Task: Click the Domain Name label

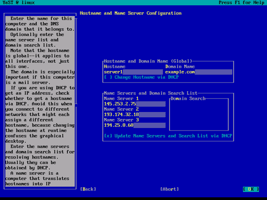Action: click(x=180, y=67)
